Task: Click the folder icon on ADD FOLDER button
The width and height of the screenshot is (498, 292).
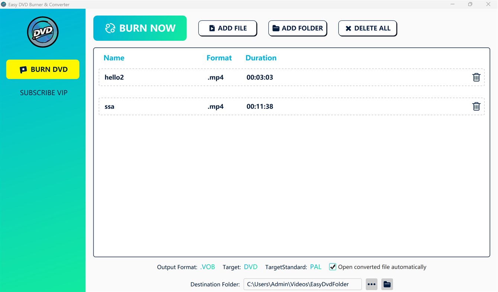Action: [276, 28]
